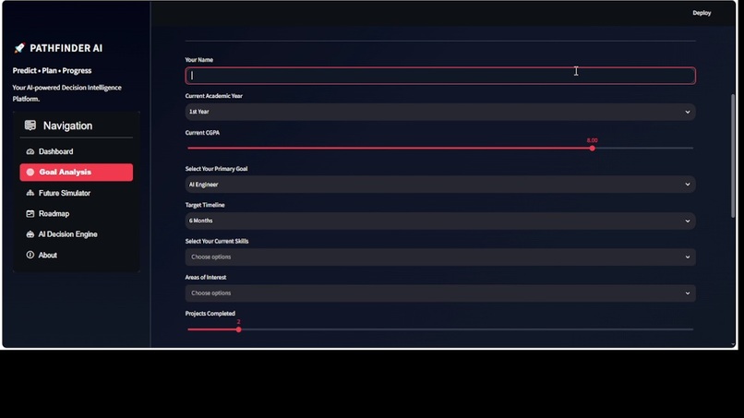The height and width of the screenshot is (418, 744).
Task: Open the Current Academic Year dropdown
Action: coord(440,112)
